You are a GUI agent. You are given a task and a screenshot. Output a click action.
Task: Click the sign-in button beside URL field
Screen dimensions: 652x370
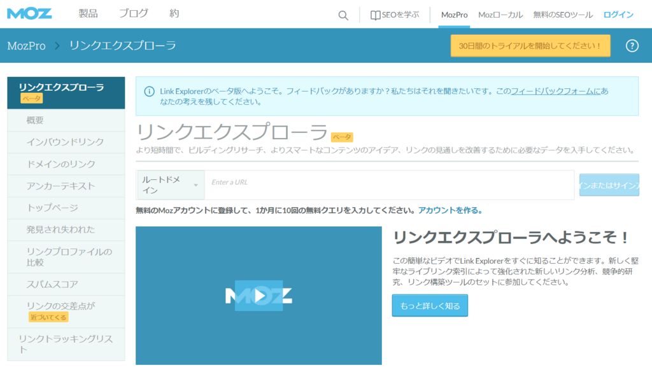(x=609, y=185)
